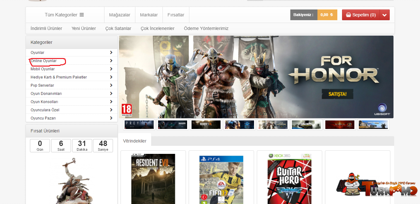420x204 pixels.
Task: Click the SATIŞTA! badge on banner
Action: pos(337,94)
